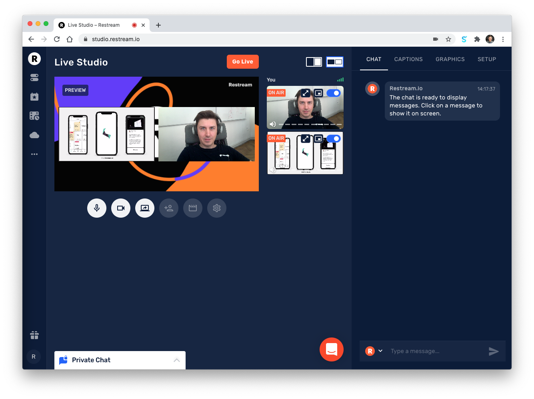Toggle the microphone button under the preview
534x399 pixels.
coord(97,208)
